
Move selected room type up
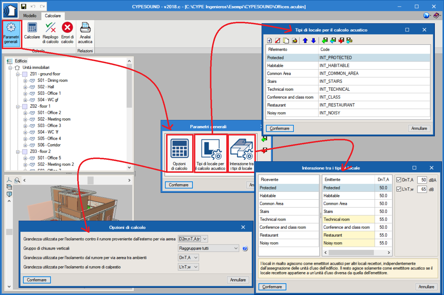(x=305, y=40)
